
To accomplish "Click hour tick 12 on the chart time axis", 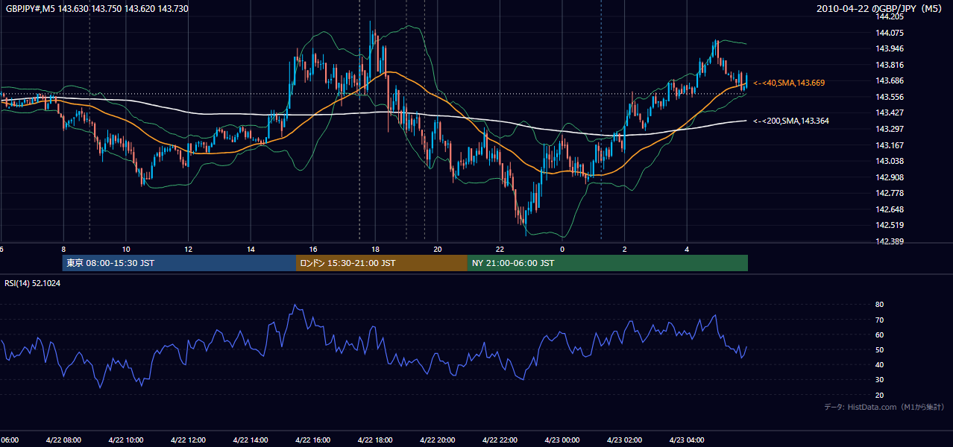I will 188,250.
